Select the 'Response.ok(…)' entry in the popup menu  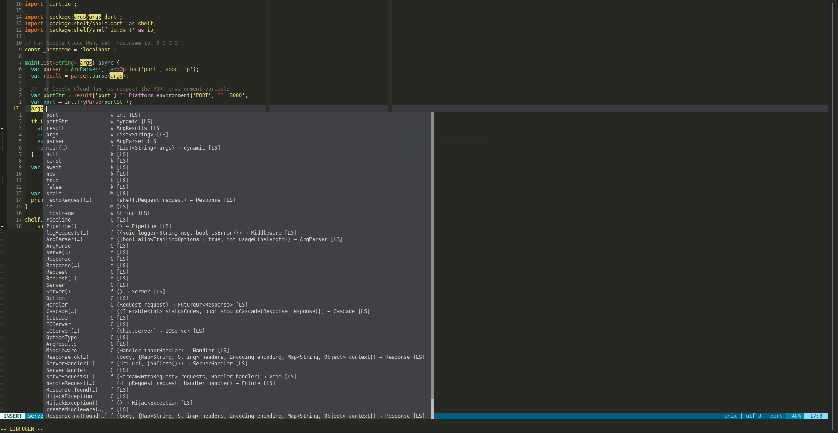pos(67,357)
